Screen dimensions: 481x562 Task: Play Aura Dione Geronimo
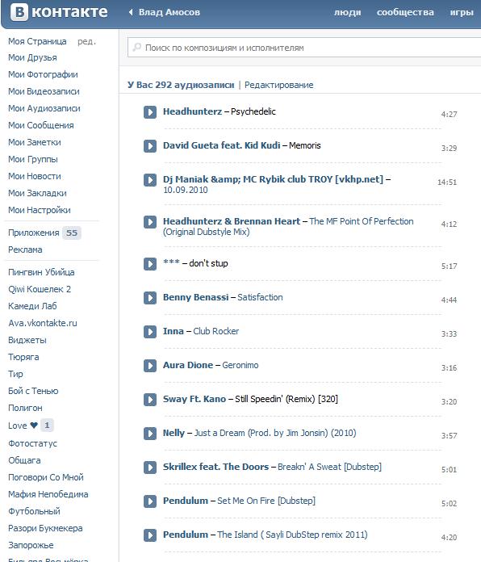[x=150, y=366]
